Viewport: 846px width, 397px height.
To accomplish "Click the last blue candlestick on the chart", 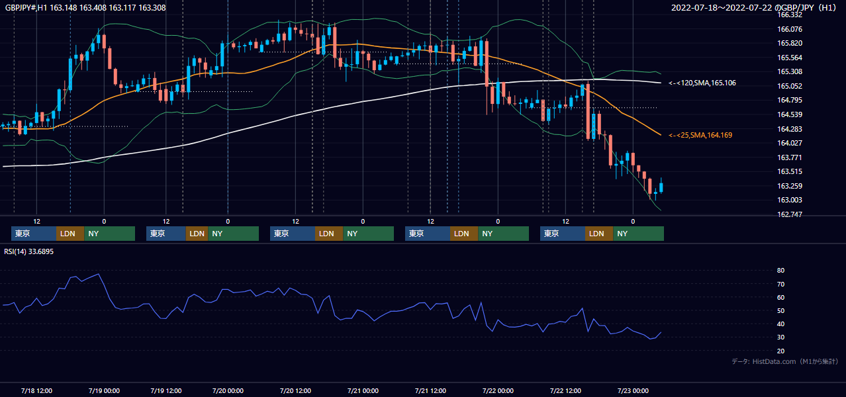I will [661, 187].
